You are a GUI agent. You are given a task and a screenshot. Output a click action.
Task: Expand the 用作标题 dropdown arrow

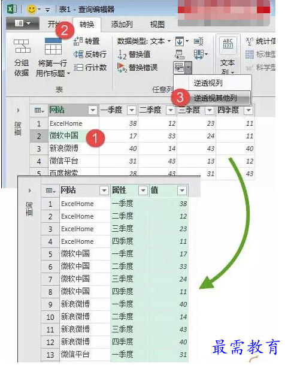68,74
